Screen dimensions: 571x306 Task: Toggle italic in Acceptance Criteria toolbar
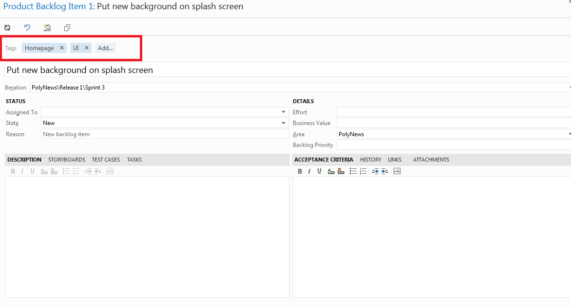[309, 171]
